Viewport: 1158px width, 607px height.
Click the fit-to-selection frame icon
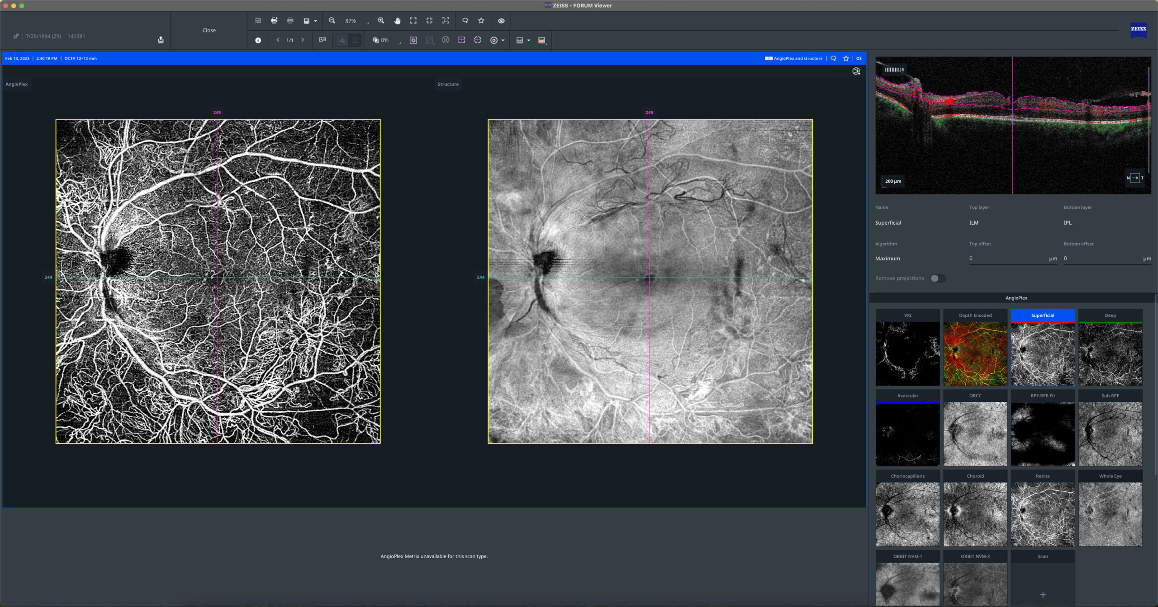tap(446, 21)
